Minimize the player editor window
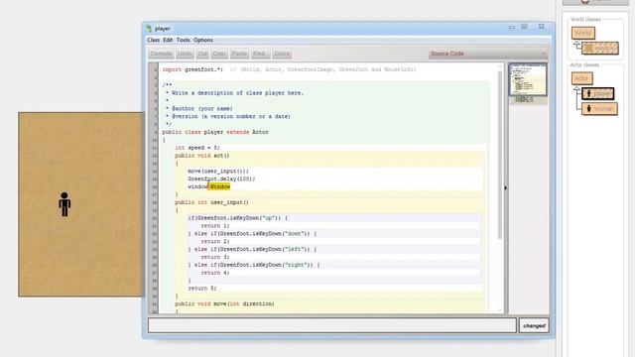This screenshot has width=635, height=357. (x=512, y=27)
